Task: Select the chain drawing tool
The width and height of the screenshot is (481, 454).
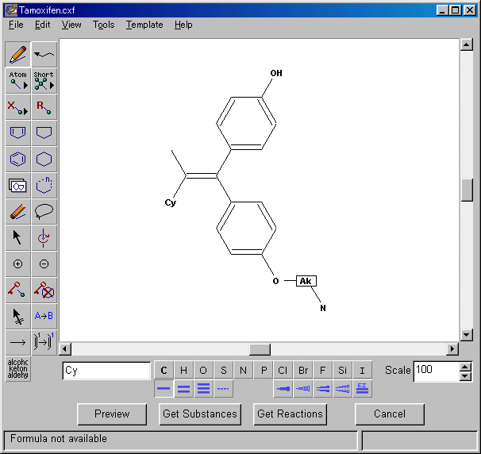Action: (44, 55)
